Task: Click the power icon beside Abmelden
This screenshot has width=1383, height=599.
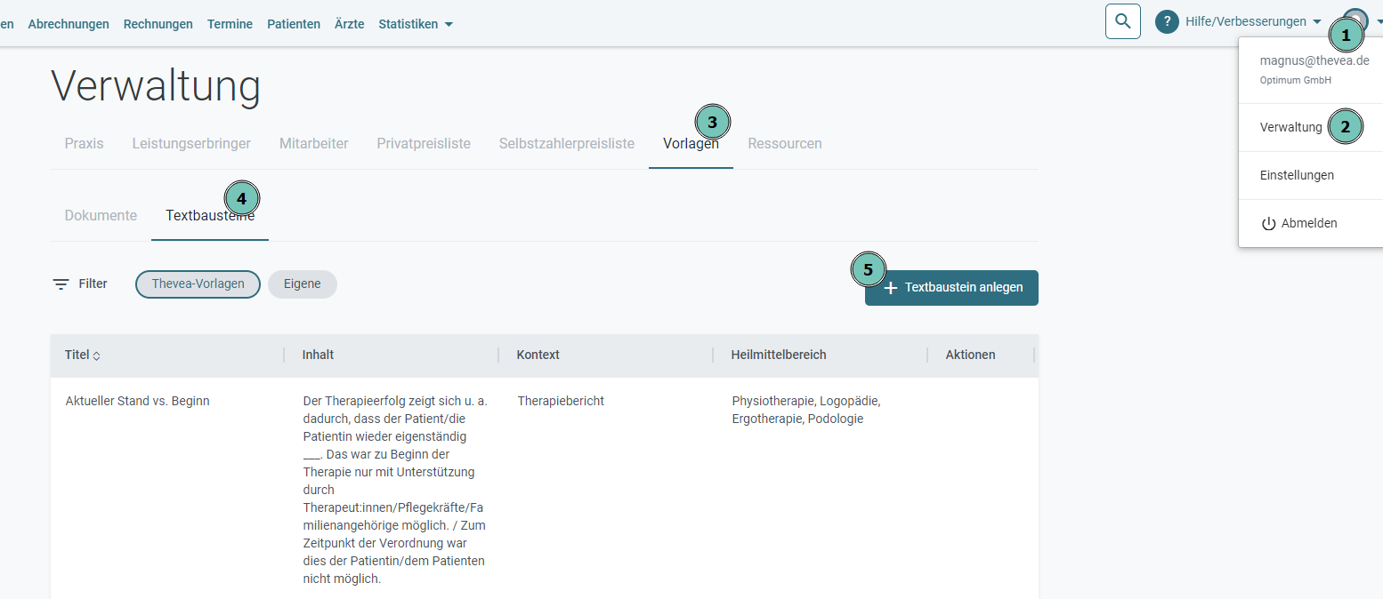Action: [1269, 224]
